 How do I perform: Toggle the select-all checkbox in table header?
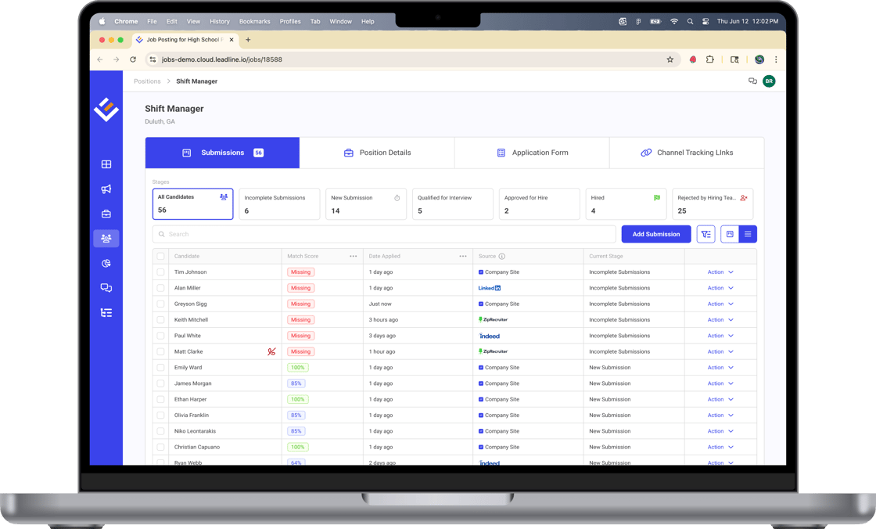[160, 256]
